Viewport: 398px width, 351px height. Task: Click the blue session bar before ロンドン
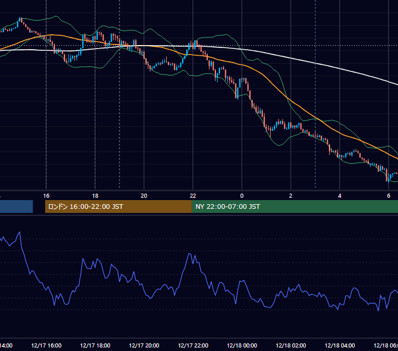coord(16,207)
